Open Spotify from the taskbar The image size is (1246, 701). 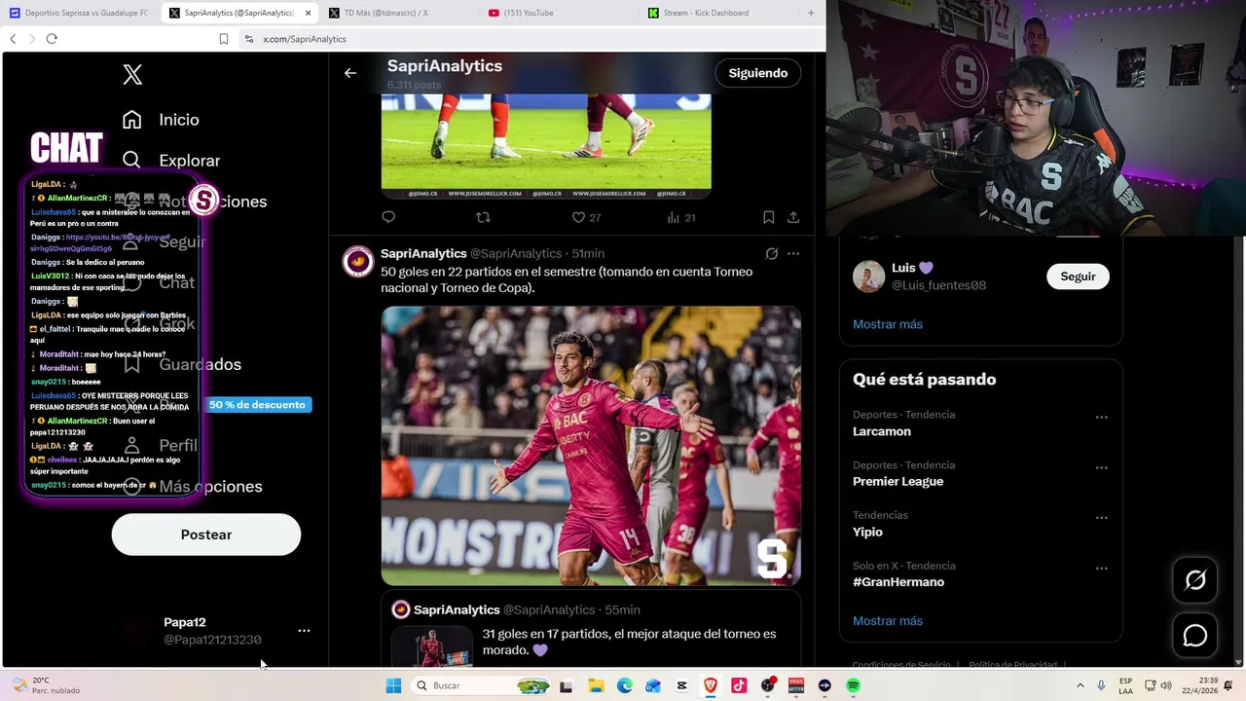[853, 685]
